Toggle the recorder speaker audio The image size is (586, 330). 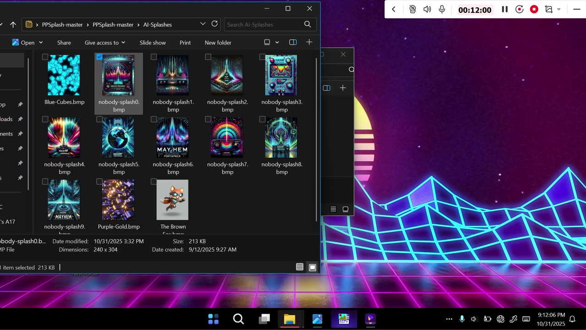pos(427,10)
